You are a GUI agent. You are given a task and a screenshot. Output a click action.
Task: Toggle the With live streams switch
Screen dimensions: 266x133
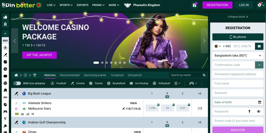click(17, 83)
